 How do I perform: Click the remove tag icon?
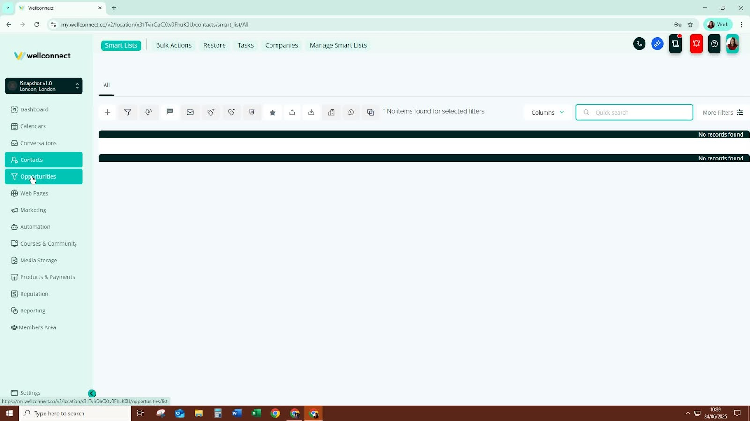[232, 112]
